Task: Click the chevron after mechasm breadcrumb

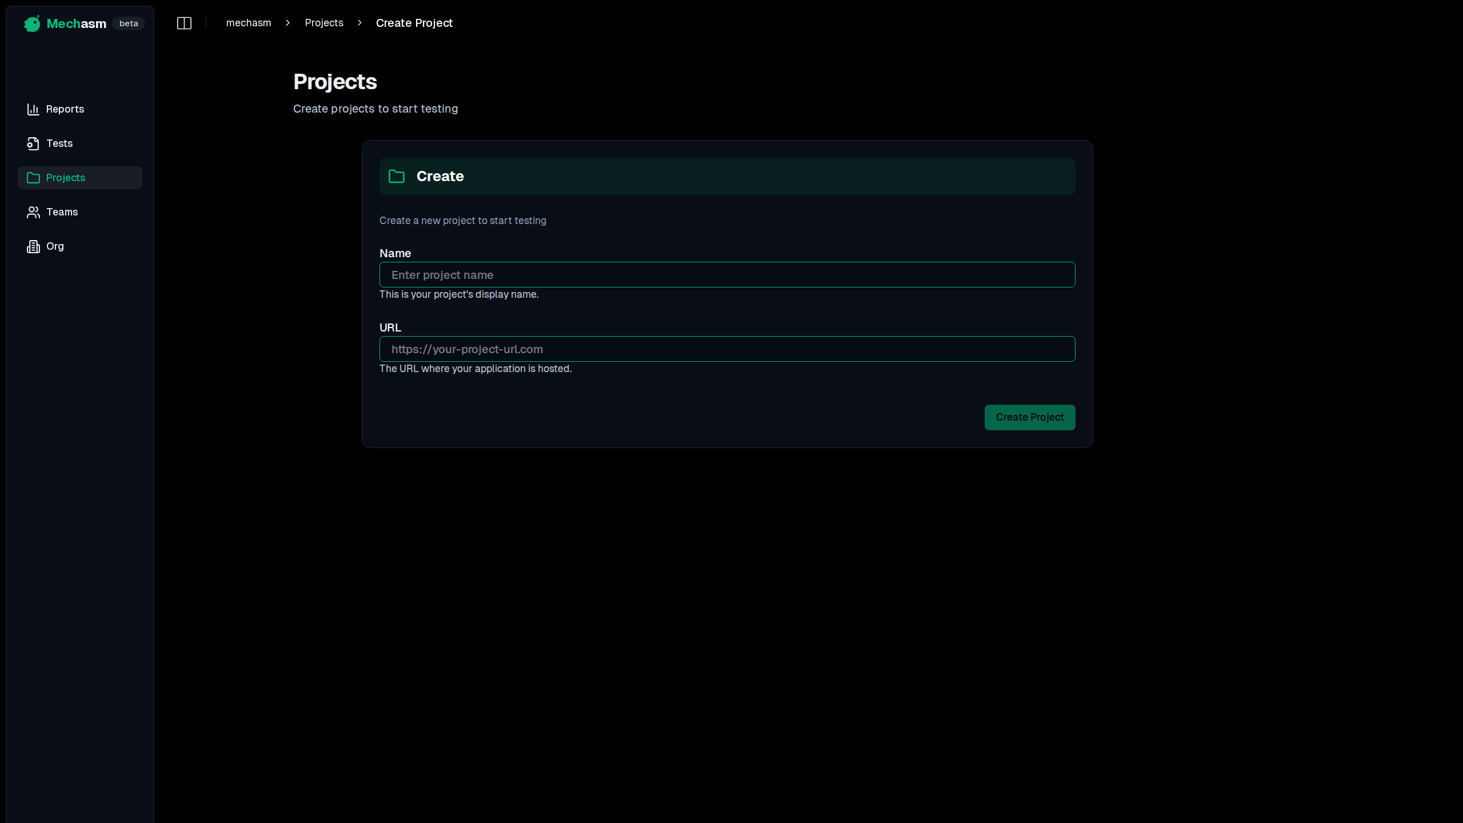Action: 287,23
